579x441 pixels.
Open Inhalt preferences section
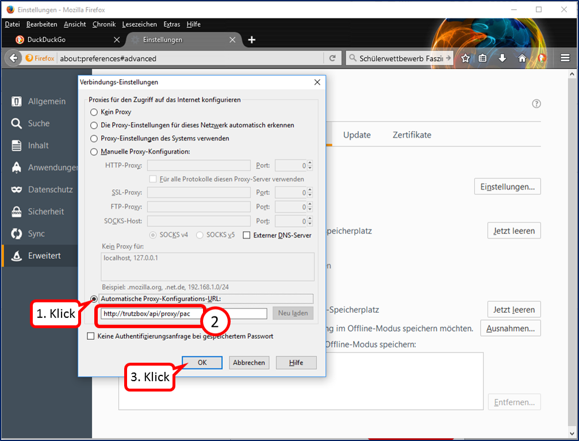(39, 145)
